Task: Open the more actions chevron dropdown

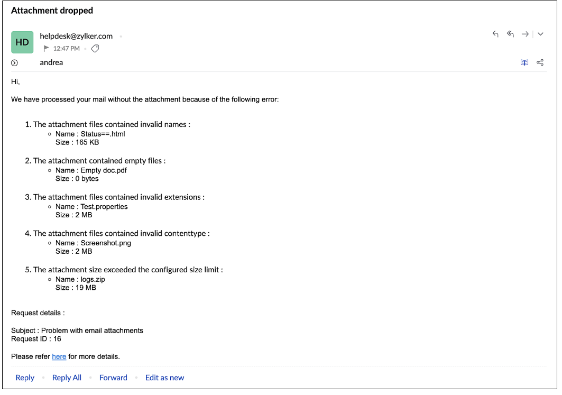Action: [x=540, y=34]
